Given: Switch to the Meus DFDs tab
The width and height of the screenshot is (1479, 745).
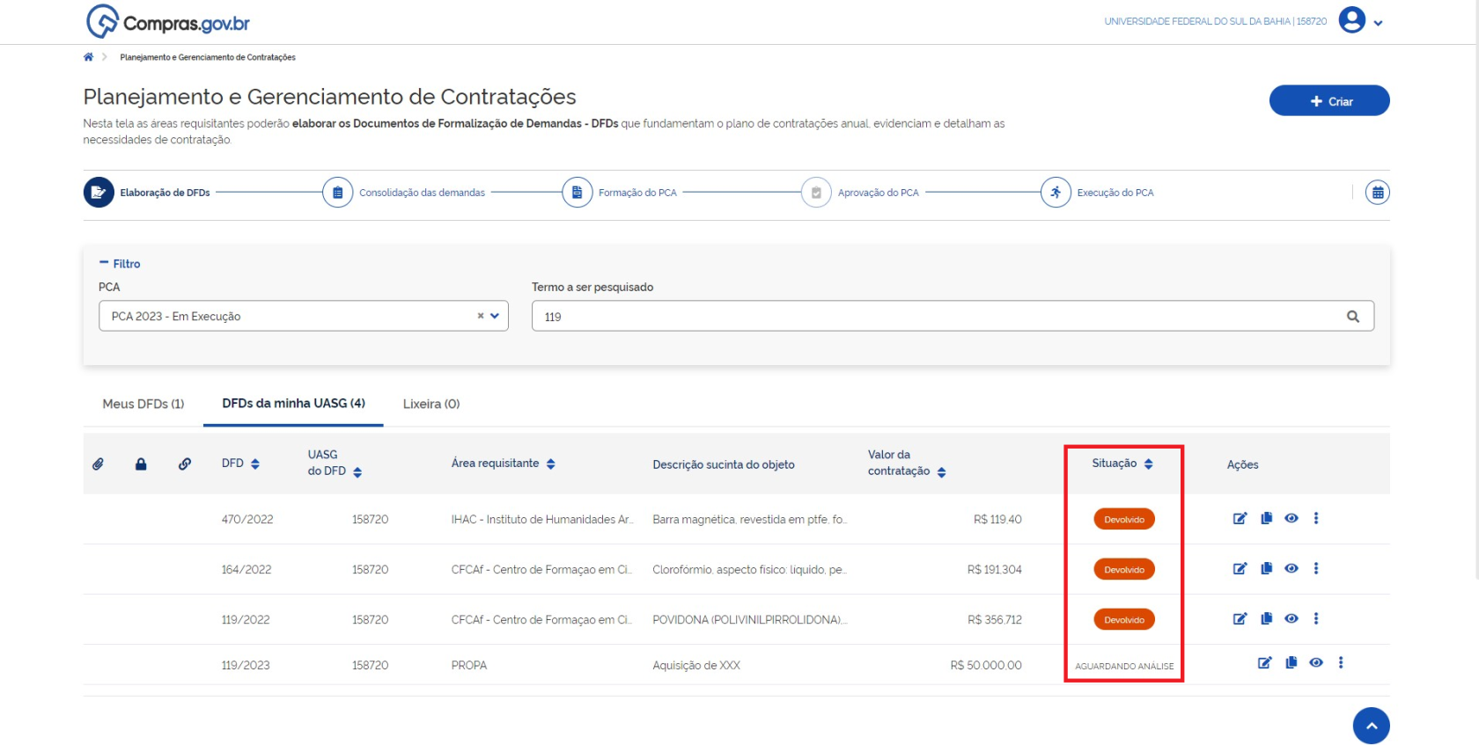Looking at the screenshot, I should click(143, 405).
